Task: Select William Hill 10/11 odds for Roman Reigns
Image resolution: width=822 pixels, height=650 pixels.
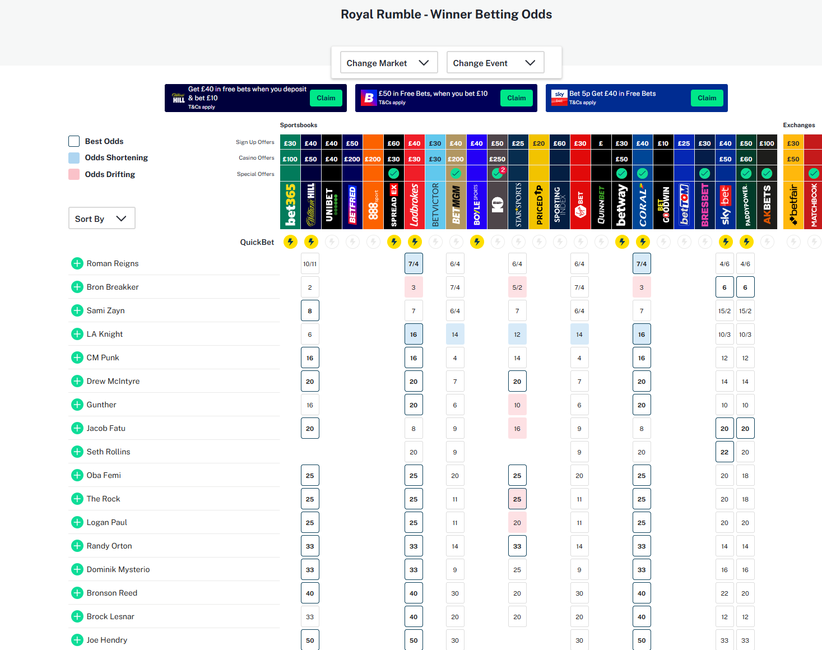Action: click(310, 264)
